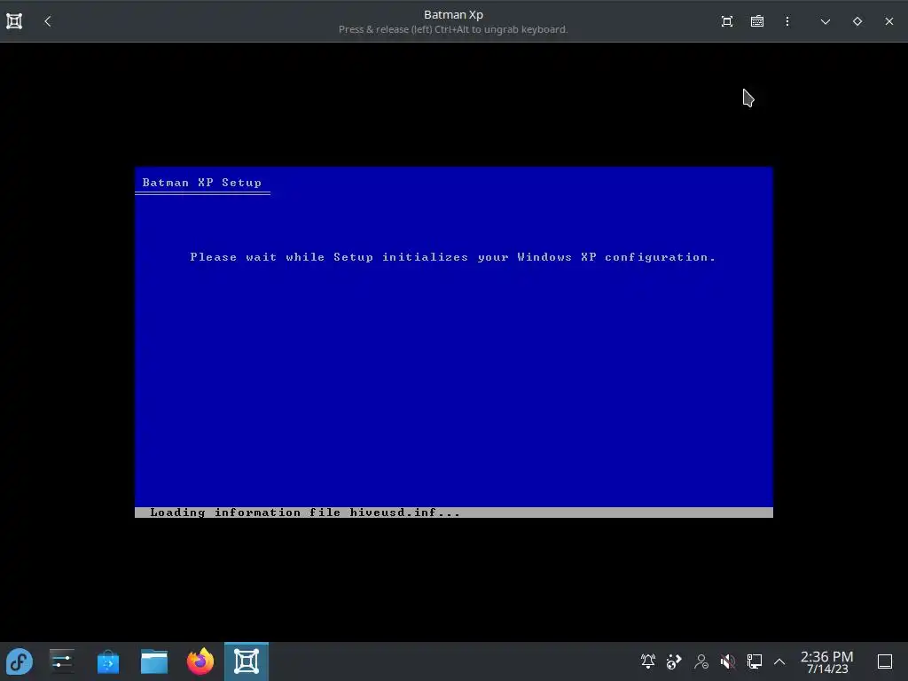
Task: Minimize the Batman Xp window
Action: (826, 21)
